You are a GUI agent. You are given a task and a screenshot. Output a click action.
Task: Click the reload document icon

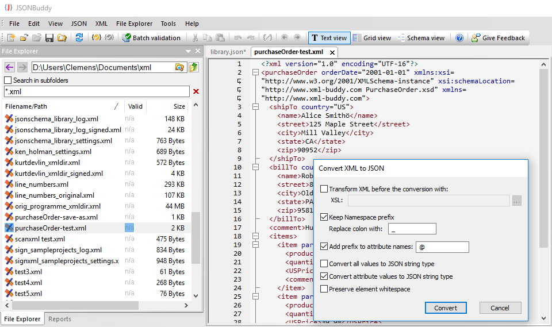click(x=79, y=38)
